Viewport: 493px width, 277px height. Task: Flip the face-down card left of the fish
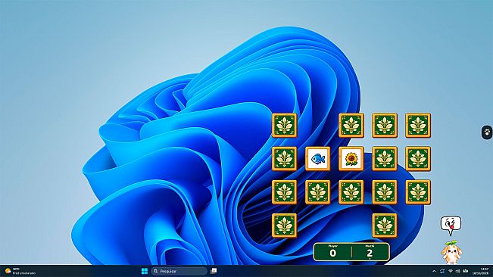tap(284, 159)
